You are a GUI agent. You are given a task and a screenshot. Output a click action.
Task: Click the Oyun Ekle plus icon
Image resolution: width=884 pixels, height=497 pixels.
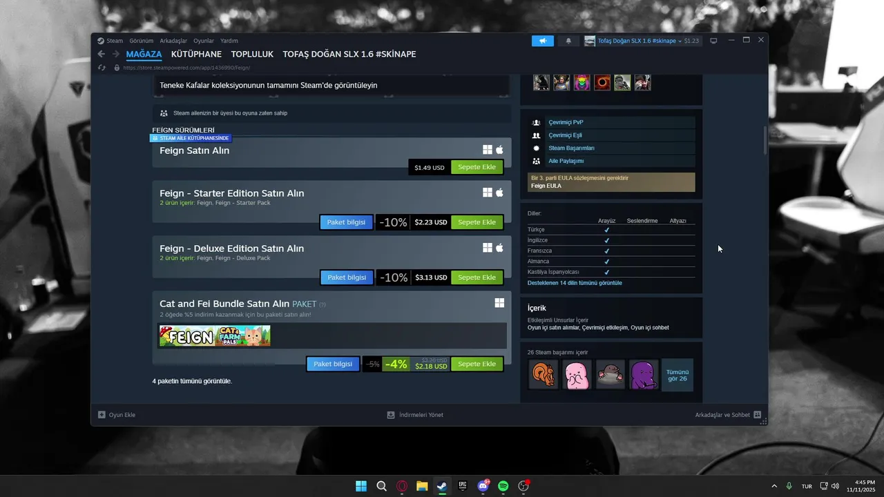102,415
